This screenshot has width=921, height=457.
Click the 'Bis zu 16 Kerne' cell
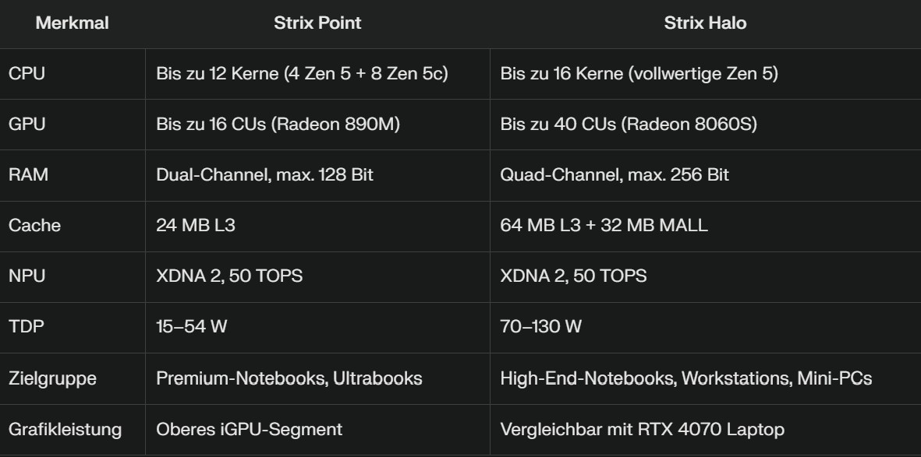[x=639, y=74]
